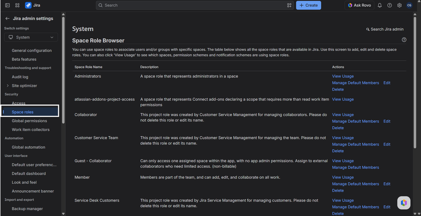Edit the Collaborator role
The image size is (421, 216).
(x=387, y=121)
